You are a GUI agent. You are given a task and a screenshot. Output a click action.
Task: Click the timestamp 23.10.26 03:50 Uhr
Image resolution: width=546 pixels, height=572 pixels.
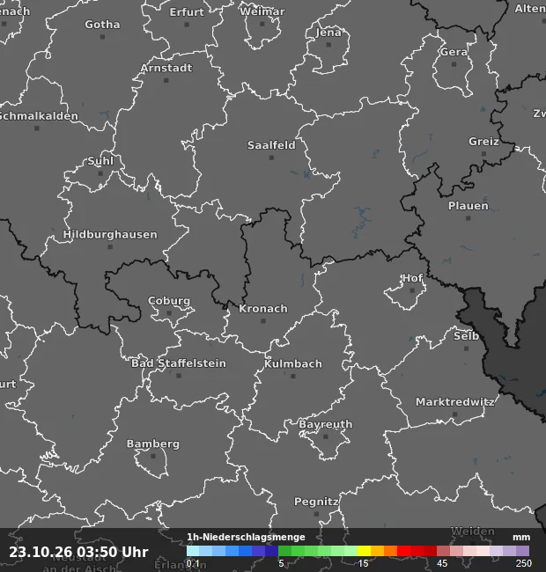78,552
